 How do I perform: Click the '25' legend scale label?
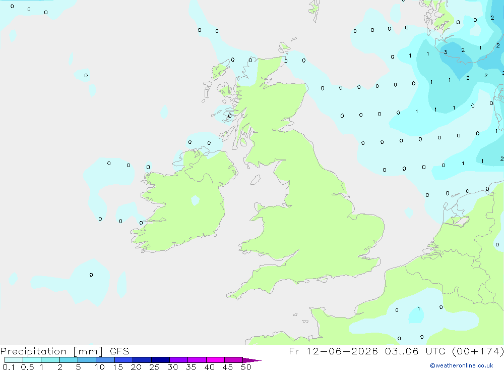click(x=155, y=367)
